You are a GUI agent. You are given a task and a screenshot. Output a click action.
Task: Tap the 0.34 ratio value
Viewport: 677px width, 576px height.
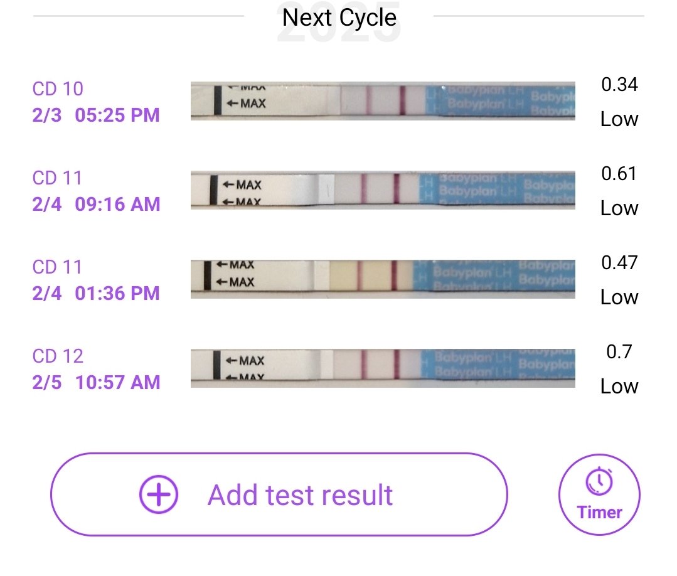[619, 85]
